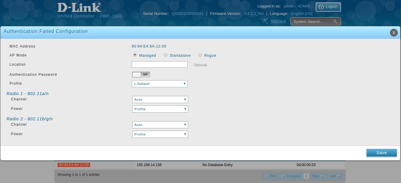Click the English [US] language link
The image size is (401, 183).
pyautogui.click(x=302, y=14)
